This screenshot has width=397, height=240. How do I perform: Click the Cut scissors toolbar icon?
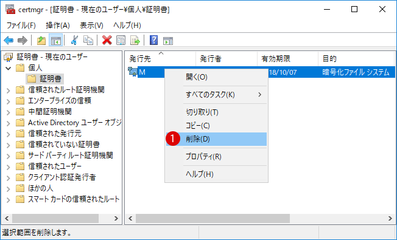pos(74,41)
